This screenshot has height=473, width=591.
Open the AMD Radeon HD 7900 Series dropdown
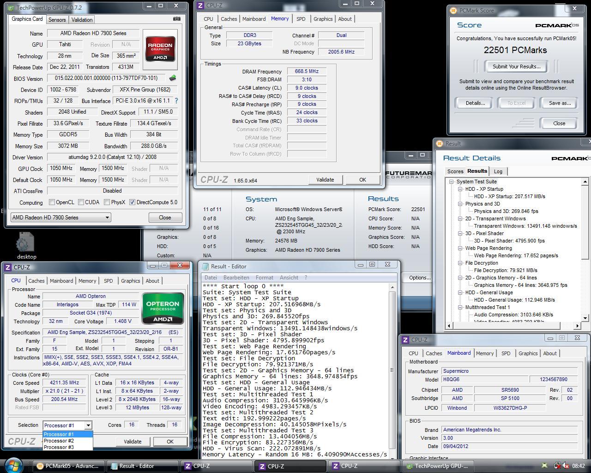[60, 217]
